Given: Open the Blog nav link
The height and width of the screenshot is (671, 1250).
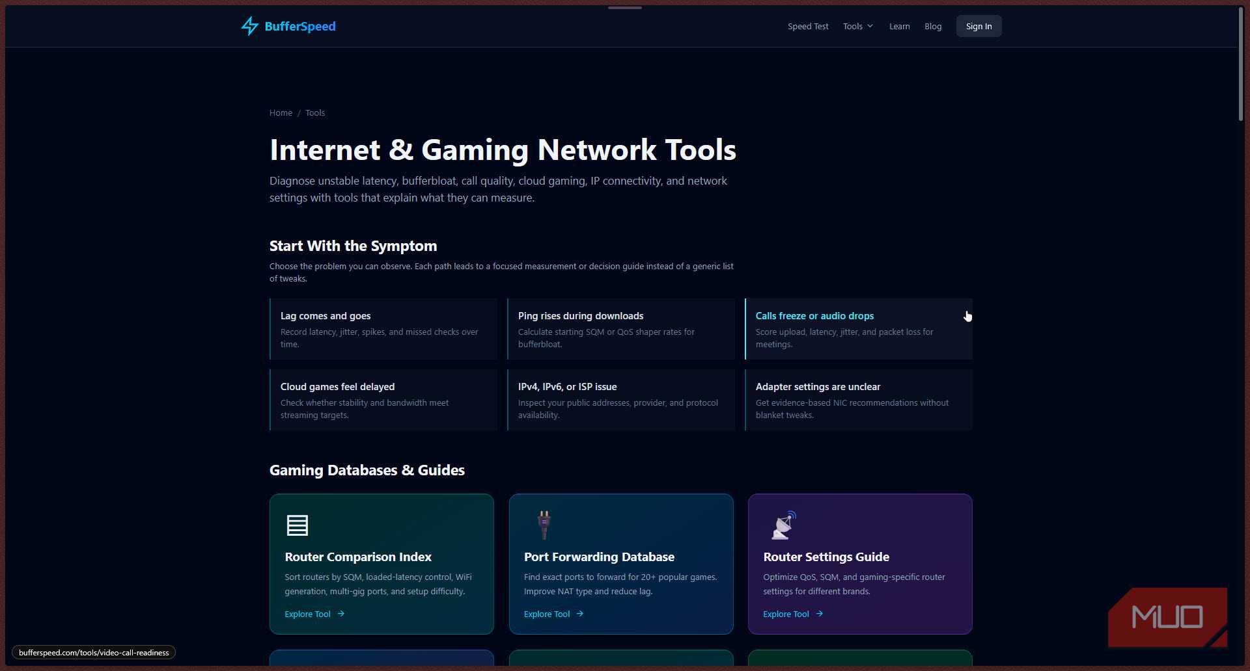Looking at the screenshot, I should point(933,26).
